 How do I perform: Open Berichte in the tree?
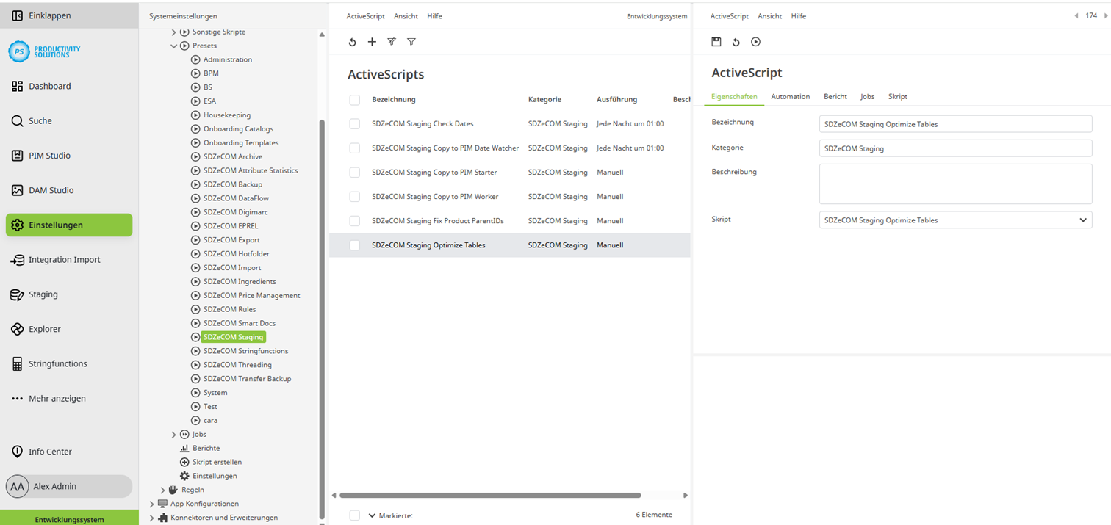[x=206, y=448]
